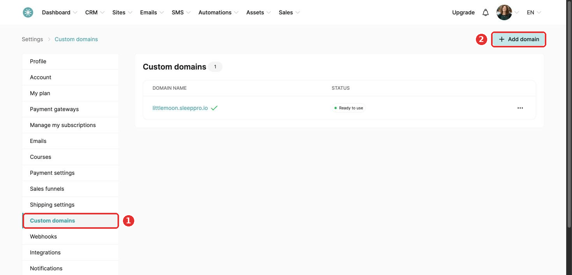This screenshot has height=275, width=572.
Task: Open My plan settings
Action: [70, 93]
